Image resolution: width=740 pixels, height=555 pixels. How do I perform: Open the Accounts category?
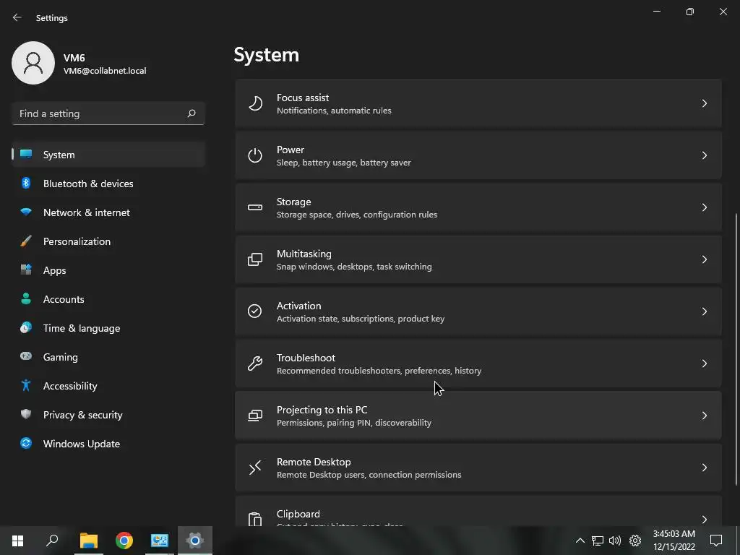(x=108, y=298)
